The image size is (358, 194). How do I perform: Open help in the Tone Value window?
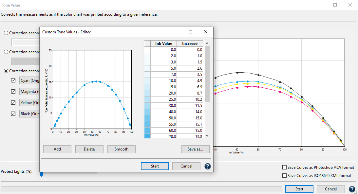point(352,189)
